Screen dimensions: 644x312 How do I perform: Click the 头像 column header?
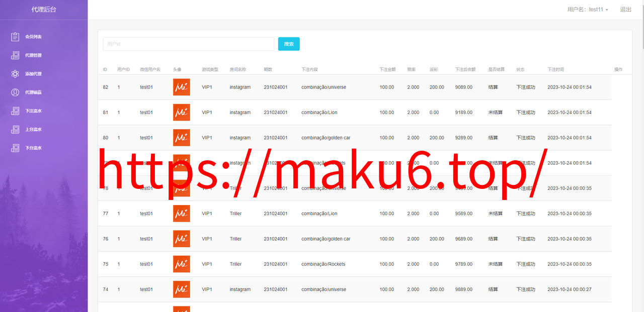coord(177,69)
